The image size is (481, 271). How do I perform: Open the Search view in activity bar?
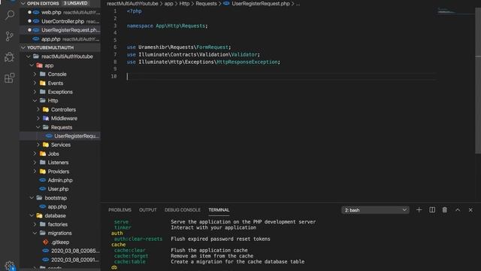10,15
